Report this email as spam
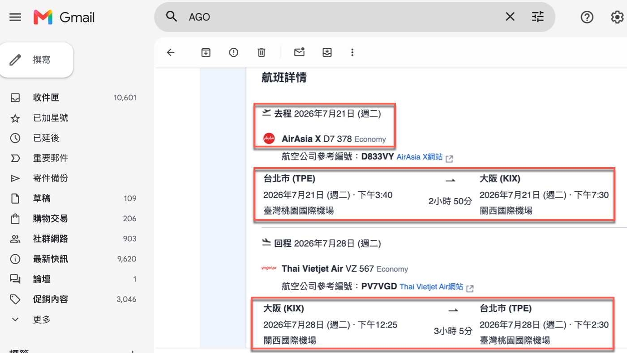This screenshot has width=627, height=353. coord(233,52)
